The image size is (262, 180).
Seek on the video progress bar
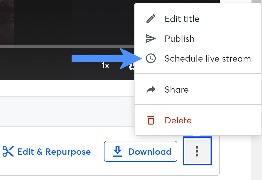pos(65,46)
